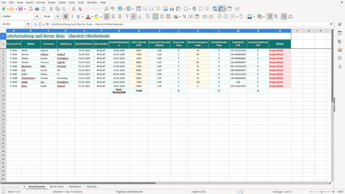This screenshot has height=194, width=345.
Task: Insert a hyperlink
Action: point(194,9)
